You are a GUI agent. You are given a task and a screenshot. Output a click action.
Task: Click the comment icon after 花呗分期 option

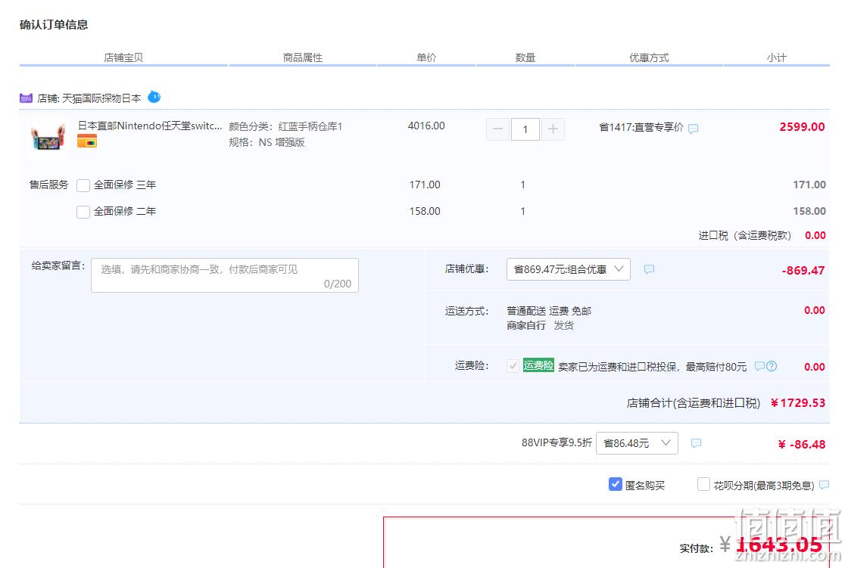tap(824, 485)
